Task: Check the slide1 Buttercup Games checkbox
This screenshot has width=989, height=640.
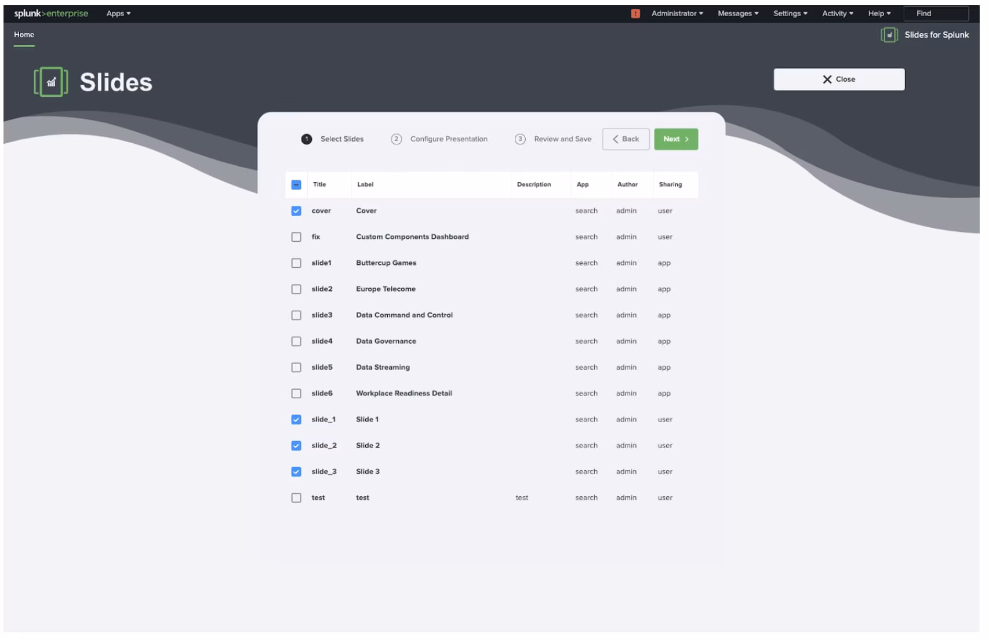Action: tap(296, 263)
